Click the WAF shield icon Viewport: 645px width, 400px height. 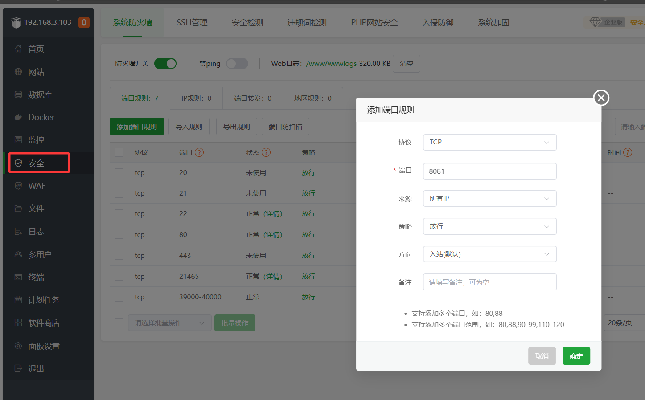tap(18, 186)
